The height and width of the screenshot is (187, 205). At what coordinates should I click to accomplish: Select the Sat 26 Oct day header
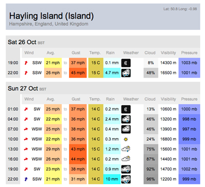coord(26,42)
